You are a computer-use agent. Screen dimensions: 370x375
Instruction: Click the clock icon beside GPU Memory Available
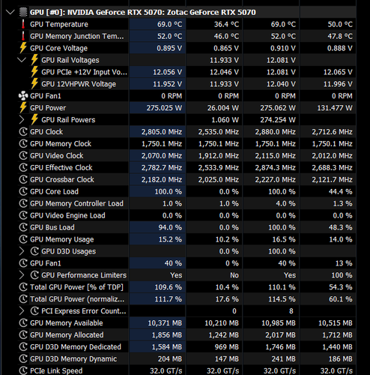(x=23, y=323)
